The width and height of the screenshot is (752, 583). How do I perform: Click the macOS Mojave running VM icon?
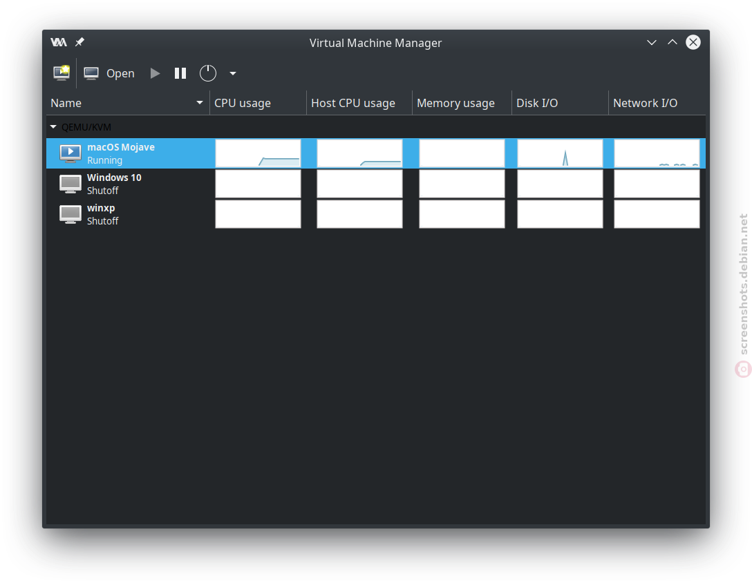pyautogui.click(x=70, y=153)
